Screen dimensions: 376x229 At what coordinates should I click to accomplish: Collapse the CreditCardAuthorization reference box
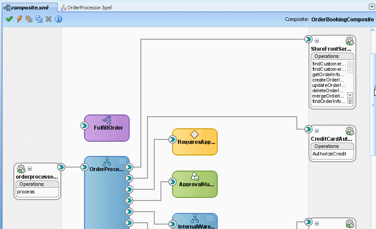point(317,131)
